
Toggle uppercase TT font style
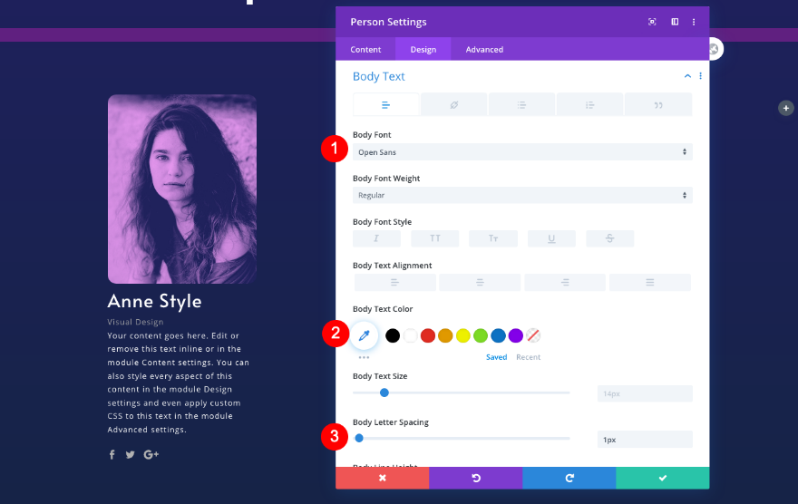coord(435,238)
